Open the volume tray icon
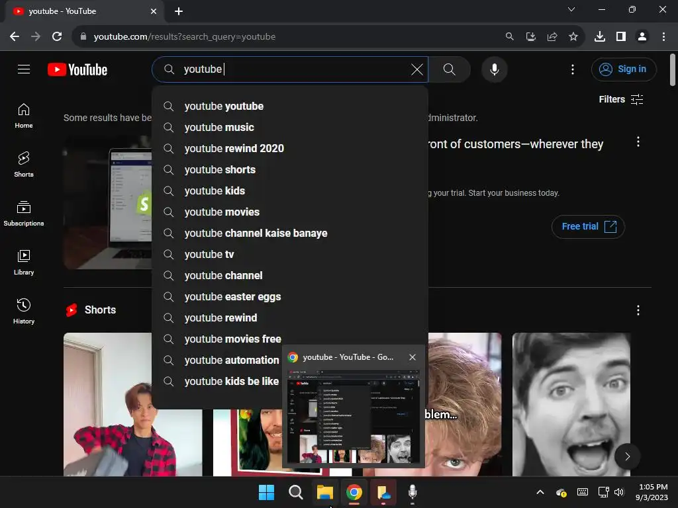Screen dimensions: 678x508 point(619,492)
